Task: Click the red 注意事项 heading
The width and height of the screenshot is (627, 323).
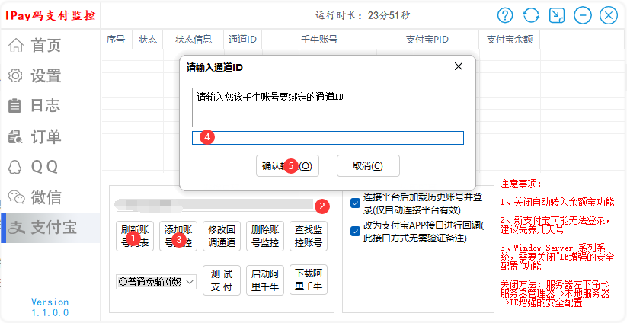Action: (x=520, y=184)
